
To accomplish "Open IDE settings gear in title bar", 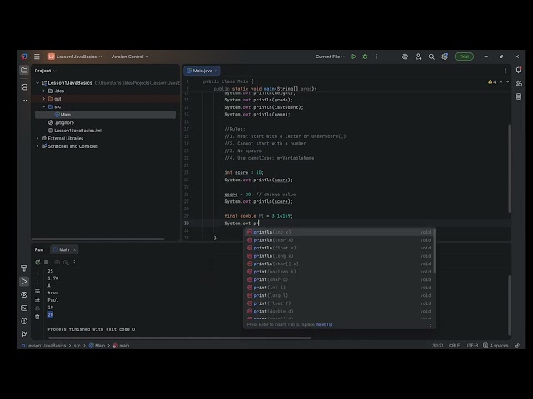I will tap(445, 57).
